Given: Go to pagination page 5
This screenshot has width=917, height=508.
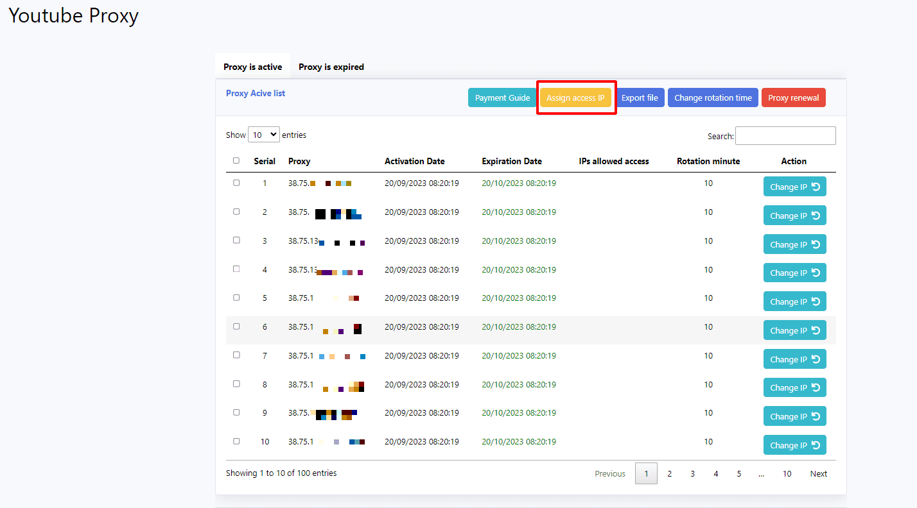Looking at the screenshot, I should (x=739, y=473).
